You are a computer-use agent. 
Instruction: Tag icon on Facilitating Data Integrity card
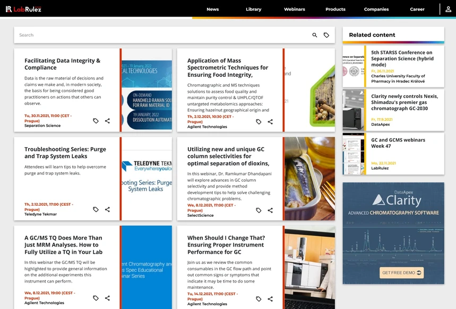(96, 121)
